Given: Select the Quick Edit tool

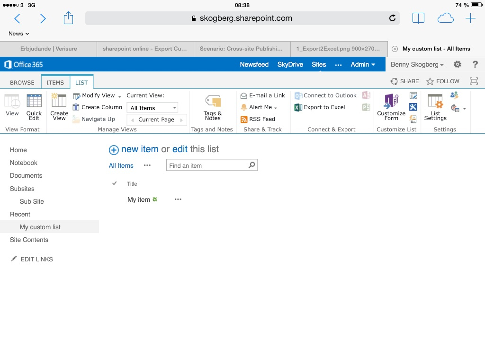Looking at the screenshot, I should tap(34, 107).
